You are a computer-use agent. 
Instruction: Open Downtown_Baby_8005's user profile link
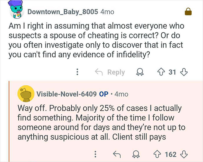click(63, 12)
